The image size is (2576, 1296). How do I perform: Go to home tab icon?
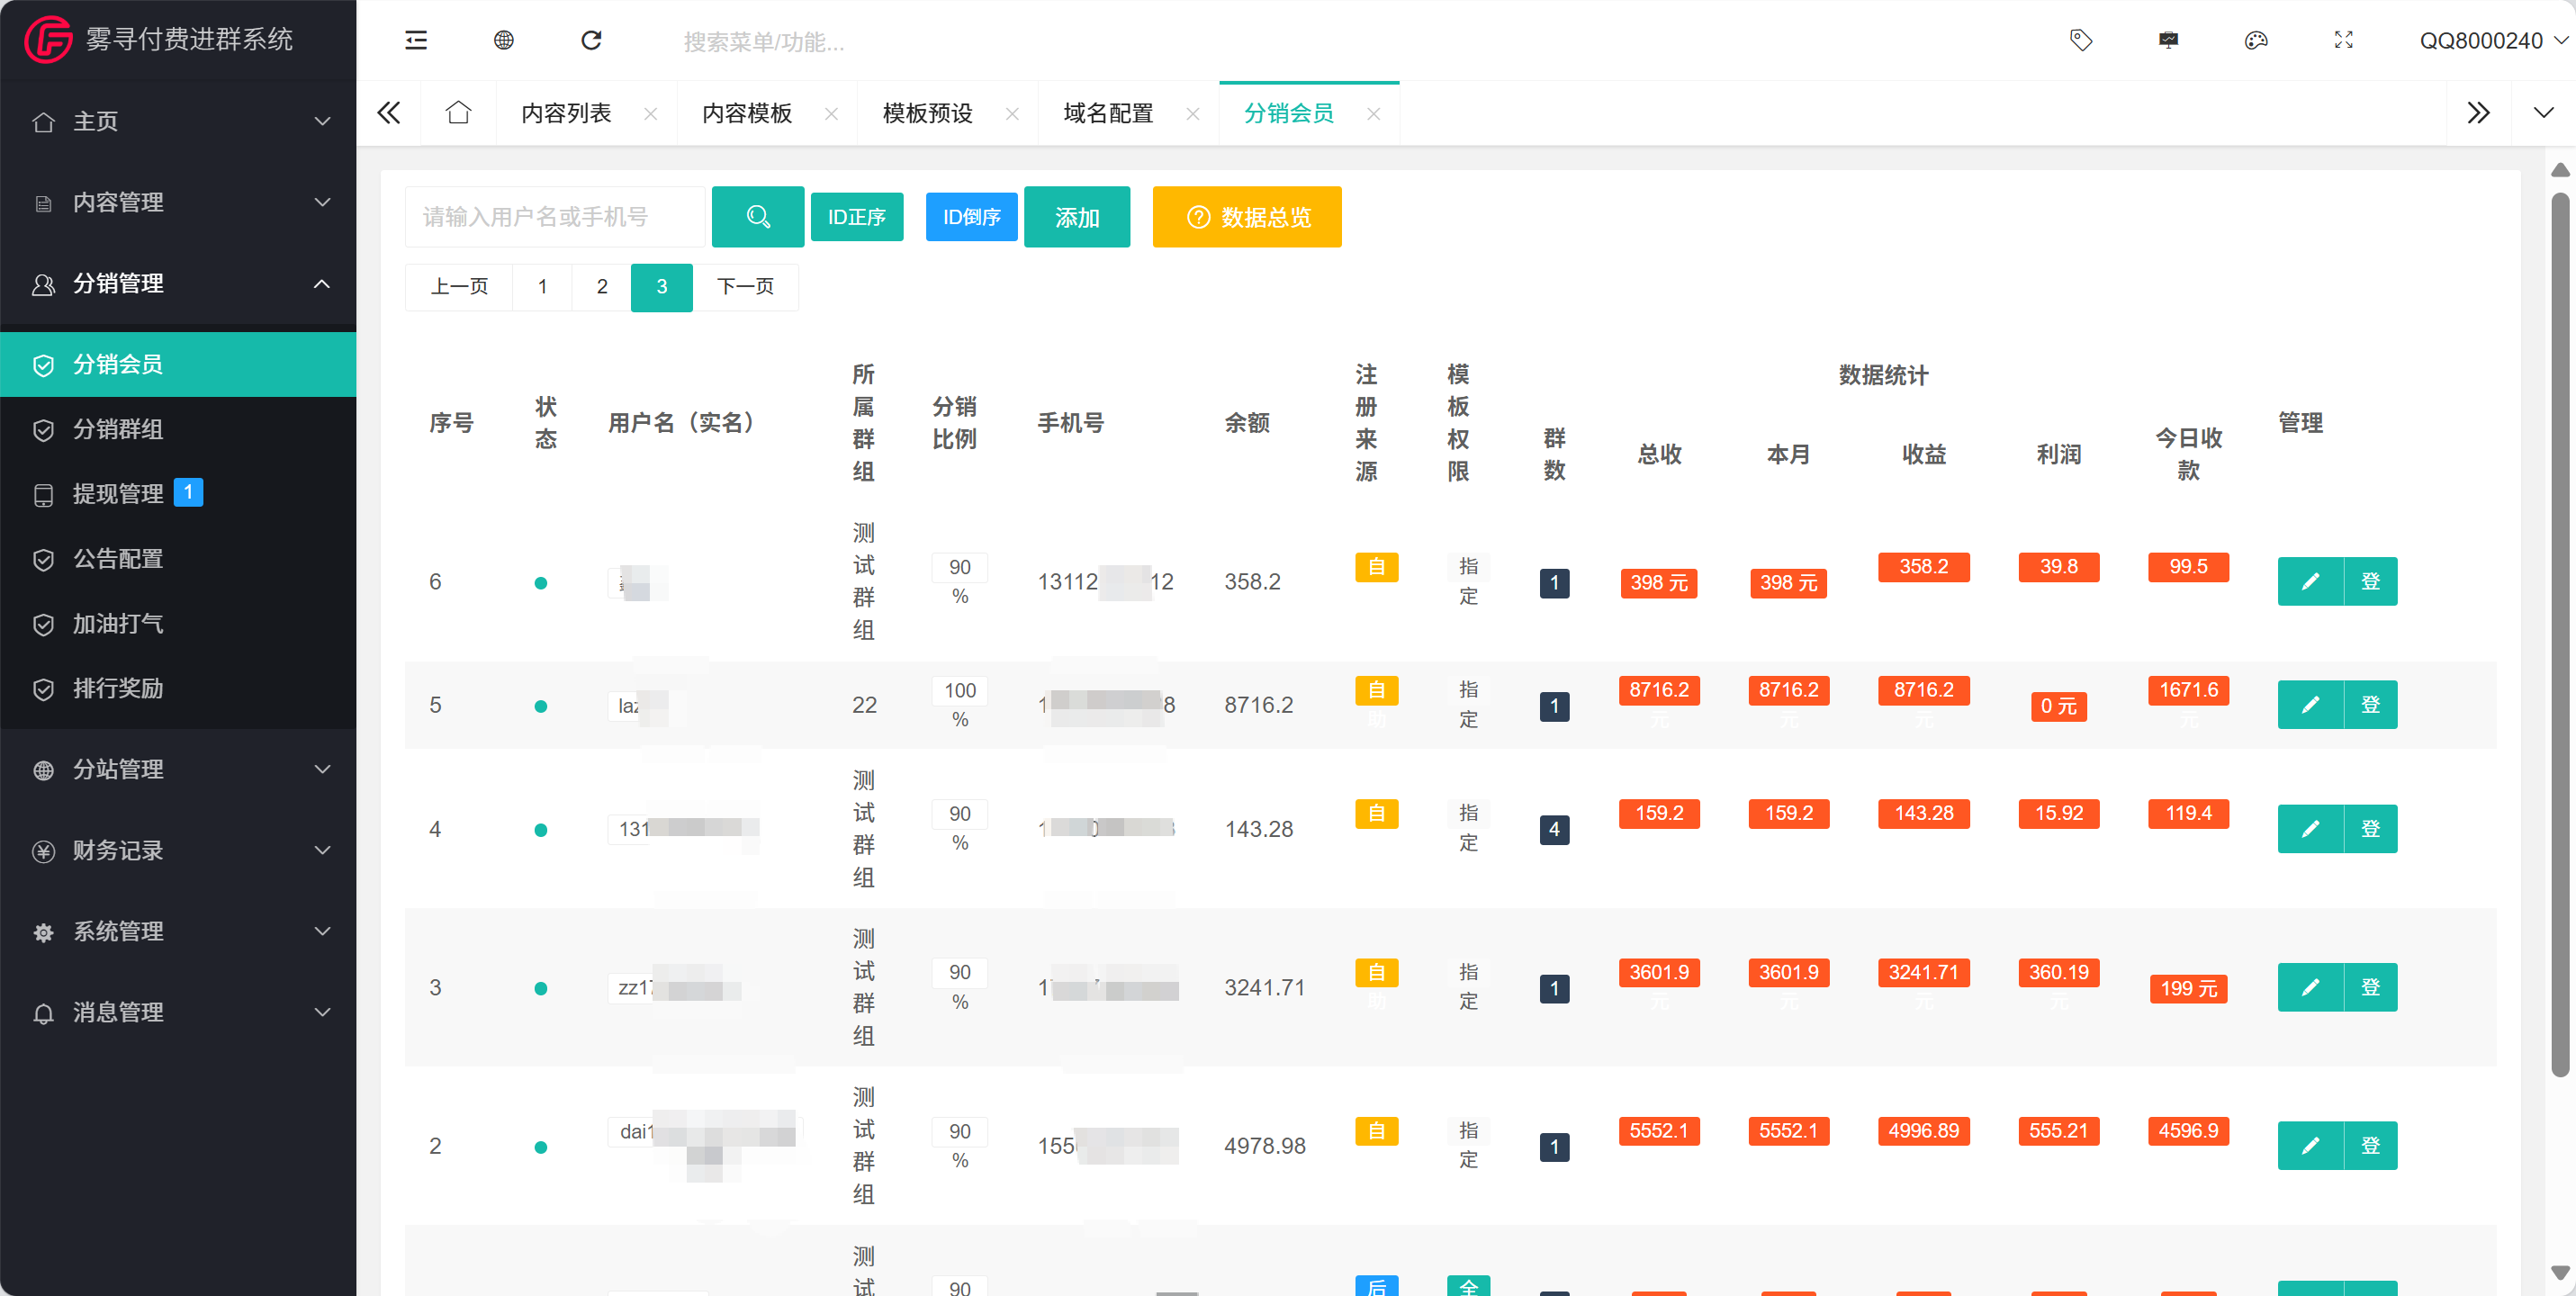(x=458, y=112)
